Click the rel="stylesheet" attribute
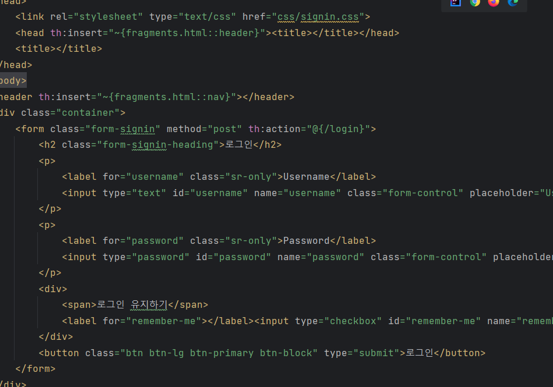This screenshot has height=387, width=553. pos(96,17)
